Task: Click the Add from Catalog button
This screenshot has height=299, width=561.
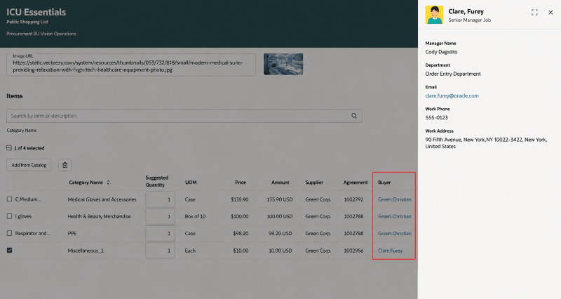Action: coord(29,165)
